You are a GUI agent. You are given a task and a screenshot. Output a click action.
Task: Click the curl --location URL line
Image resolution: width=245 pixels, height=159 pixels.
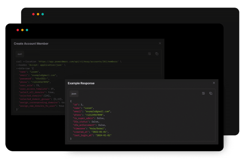(69, 61)
